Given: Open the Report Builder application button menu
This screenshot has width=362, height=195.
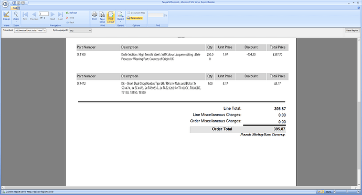Looking at the screenshot, I should tap(5, 4).
